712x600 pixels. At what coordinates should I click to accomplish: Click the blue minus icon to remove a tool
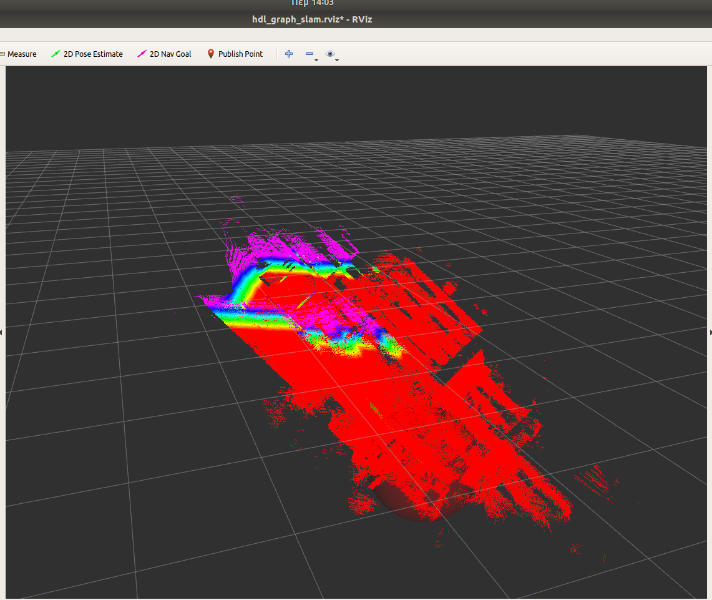pyautogui.click(x=310, y=54)
